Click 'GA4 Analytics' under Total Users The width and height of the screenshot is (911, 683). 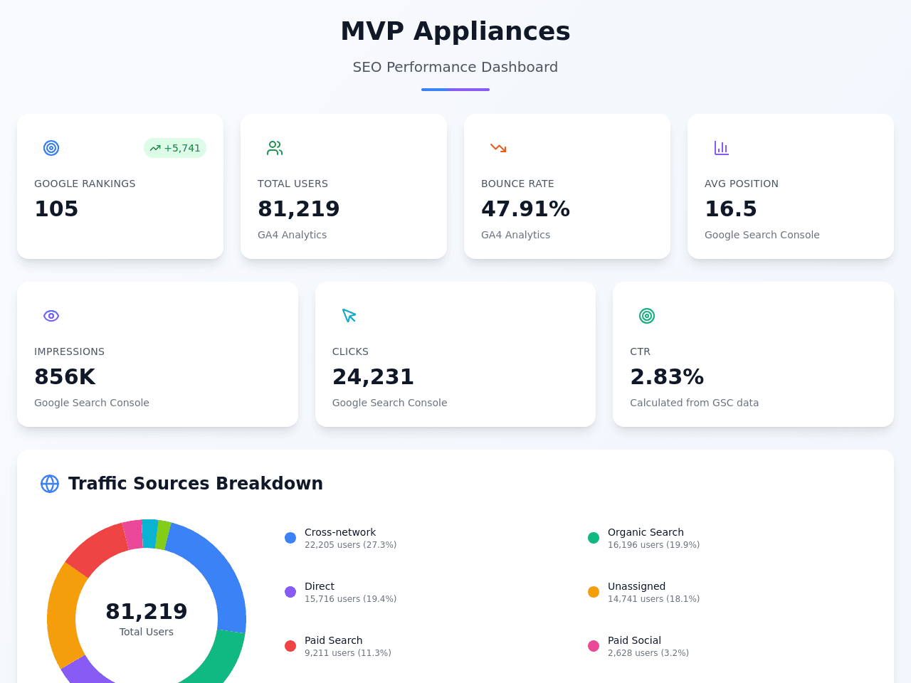click(293, 235)
